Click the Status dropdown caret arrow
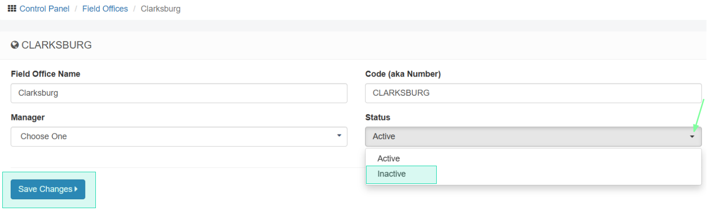 (692, 137)
